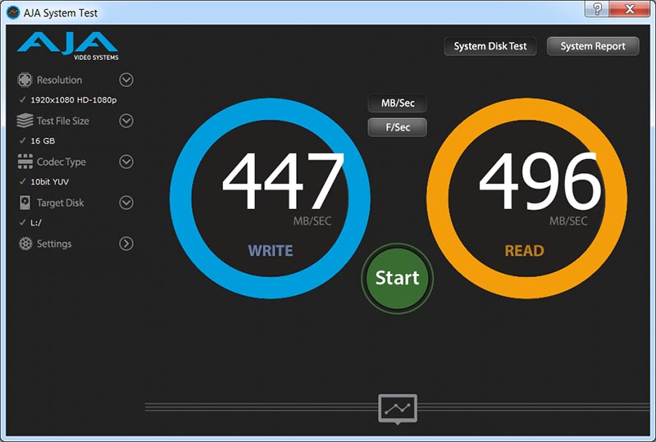656x442 pixels.
Task: Select the L:/ target disk value
Action: click(x=36, y=223)
